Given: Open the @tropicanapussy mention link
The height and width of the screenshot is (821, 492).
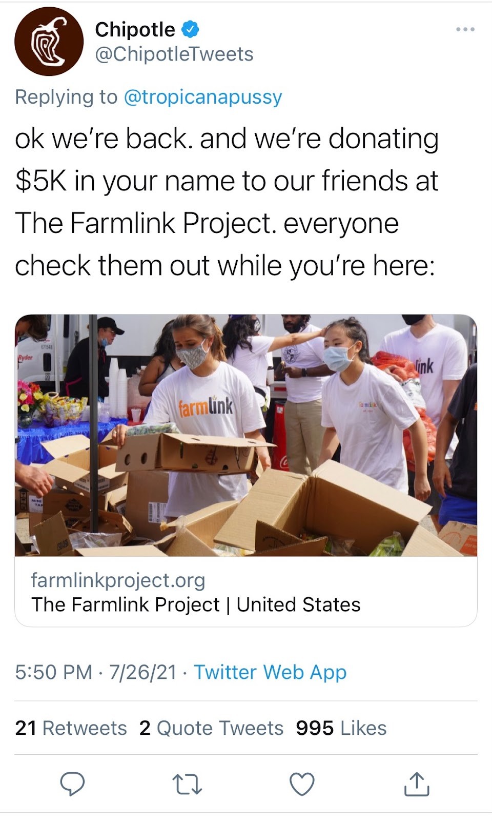Looking at the screenshot, I should tap(203, 97).
